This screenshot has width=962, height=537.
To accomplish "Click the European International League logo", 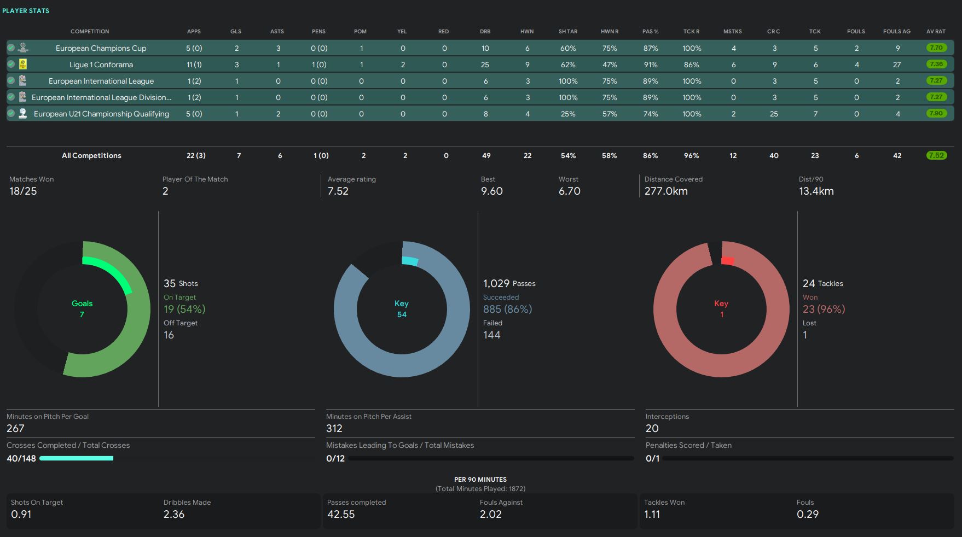I will pyautogui.click(x=23, y=81).
